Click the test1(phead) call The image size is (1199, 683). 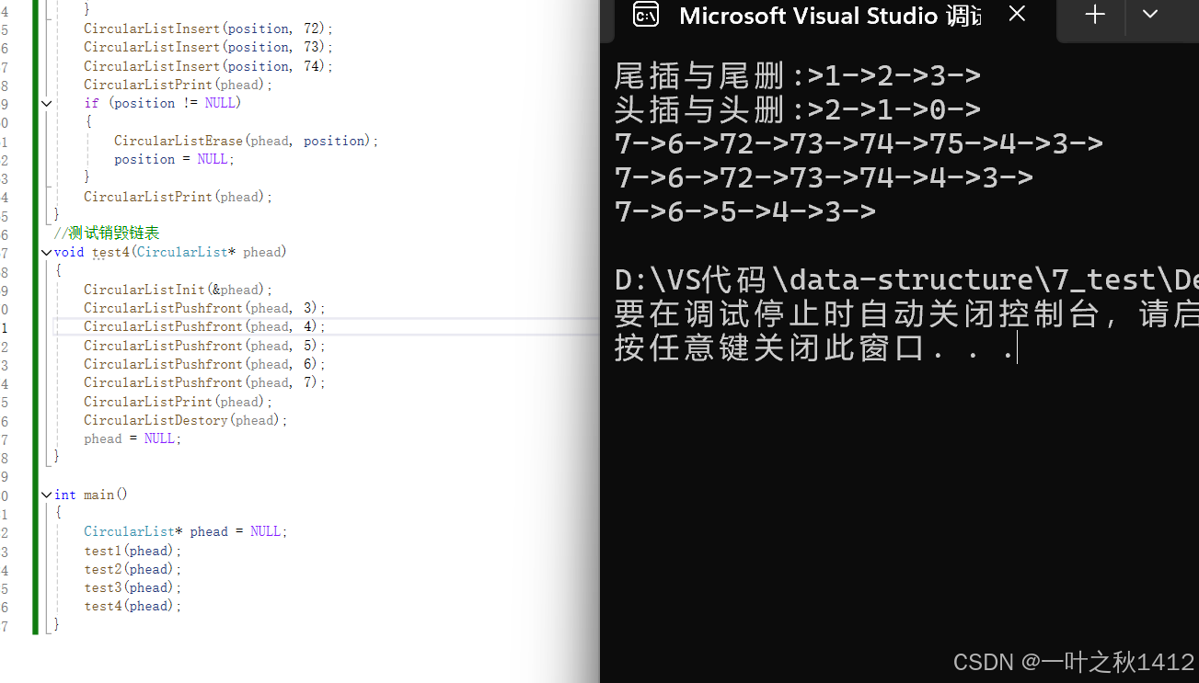(x=133, y=551)
